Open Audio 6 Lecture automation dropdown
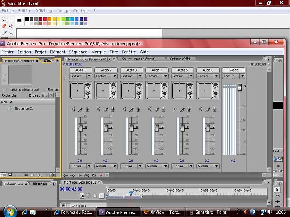The width and height of the screenshot is (290, 217). click(208, 76)
